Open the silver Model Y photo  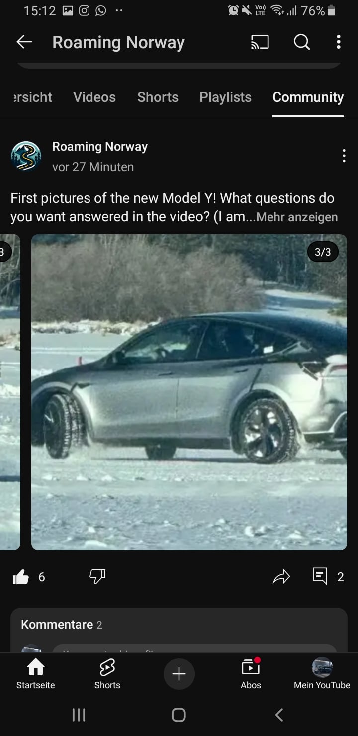pos(189,392)
